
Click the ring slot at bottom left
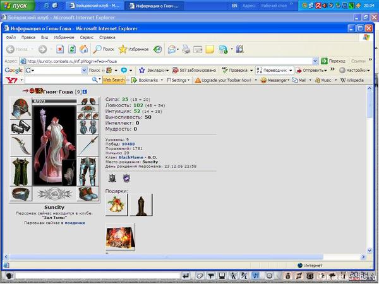click(21, 194)
